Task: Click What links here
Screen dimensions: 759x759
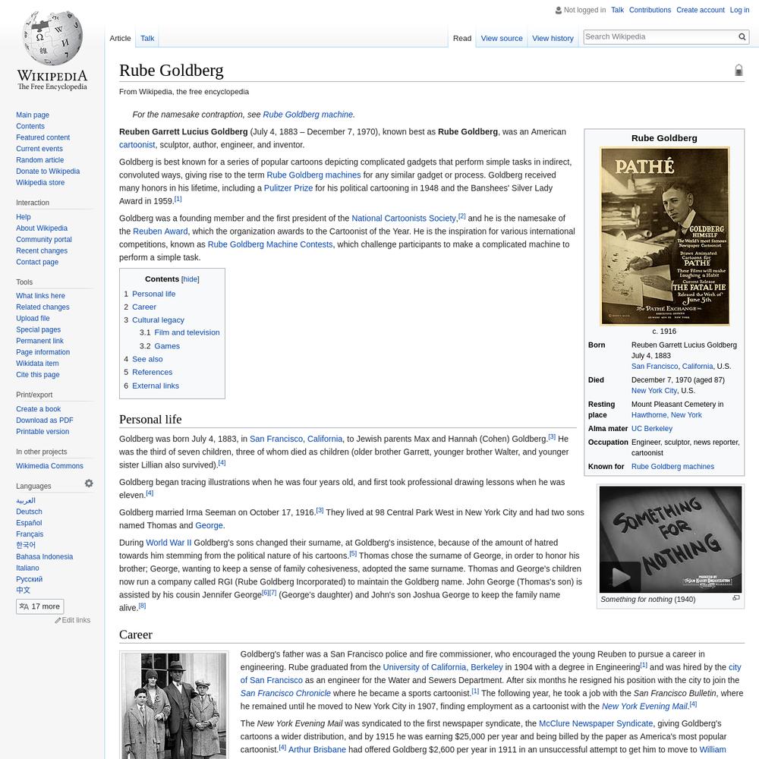Action: pos(41,296)
